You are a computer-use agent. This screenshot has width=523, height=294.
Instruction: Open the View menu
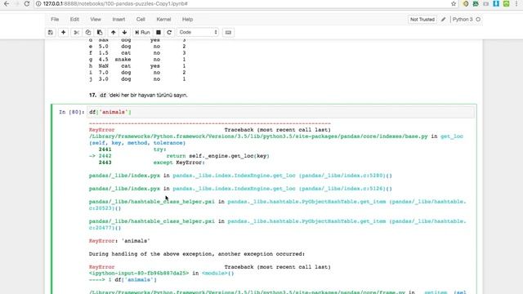pyautogui.click(x=96, y=20)
